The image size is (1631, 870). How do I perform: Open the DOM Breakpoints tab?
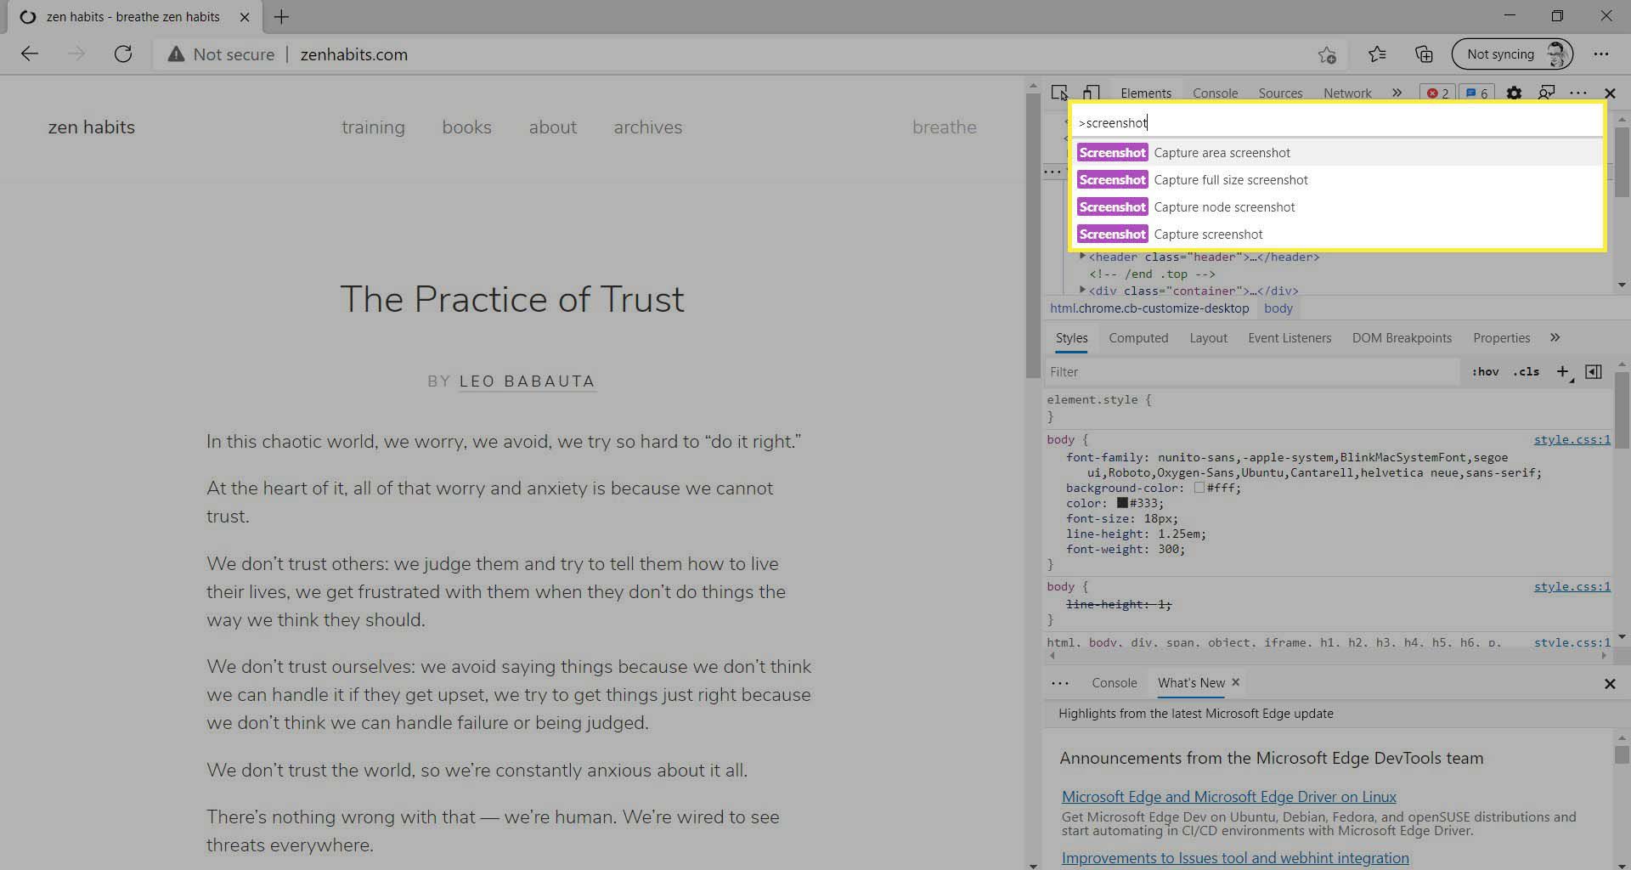point(1402,338)
